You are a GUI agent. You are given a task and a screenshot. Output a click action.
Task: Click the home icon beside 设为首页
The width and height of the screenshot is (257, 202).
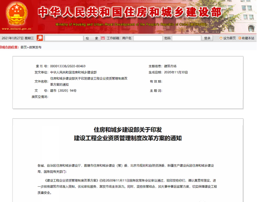coord(220,38)
